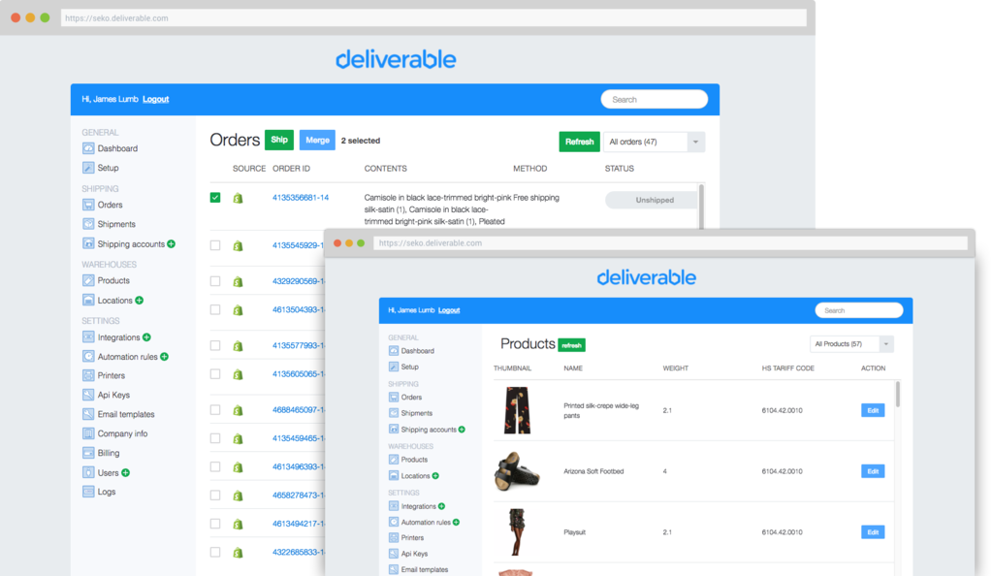The image size is (993, 576).
Task: Edit the Playsuit product
Action: [873, 531]
